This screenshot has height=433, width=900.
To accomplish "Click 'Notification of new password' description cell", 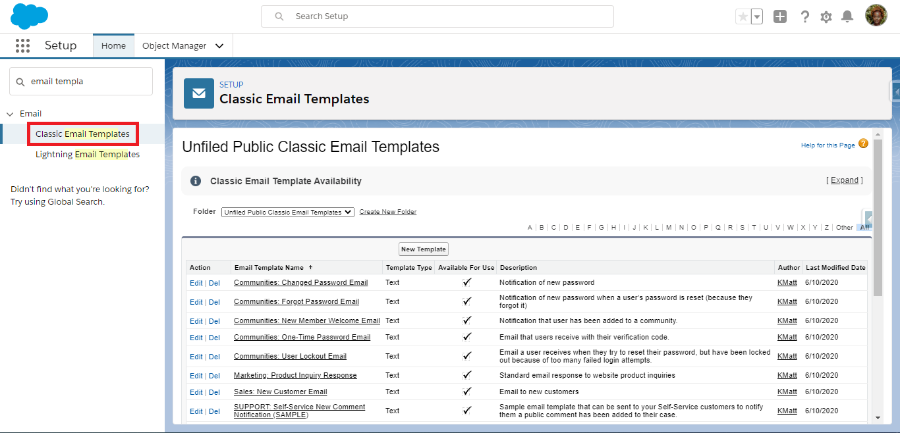I will coord(547,282).
